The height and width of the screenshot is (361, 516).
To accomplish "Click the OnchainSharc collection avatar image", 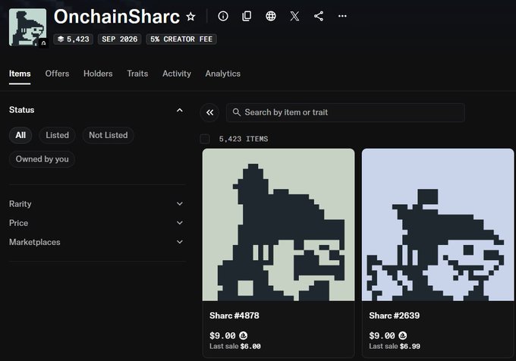I will [27, 27].
